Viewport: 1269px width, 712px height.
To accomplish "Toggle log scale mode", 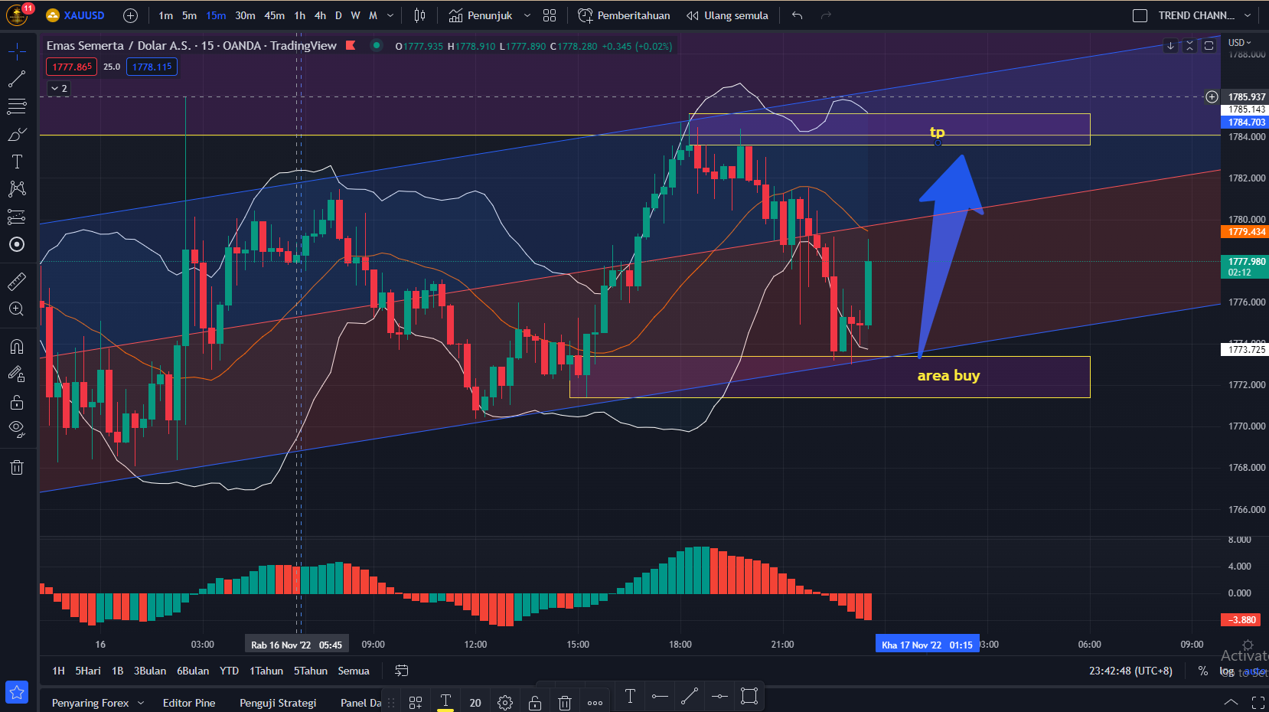I will point(1227,671).
